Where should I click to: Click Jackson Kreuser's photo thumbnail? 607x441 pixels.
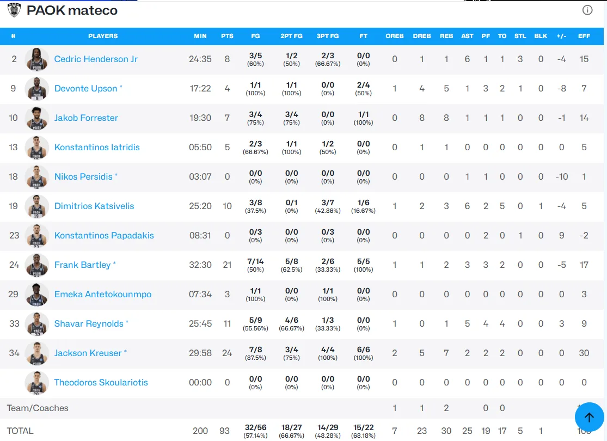click(37, 353)
